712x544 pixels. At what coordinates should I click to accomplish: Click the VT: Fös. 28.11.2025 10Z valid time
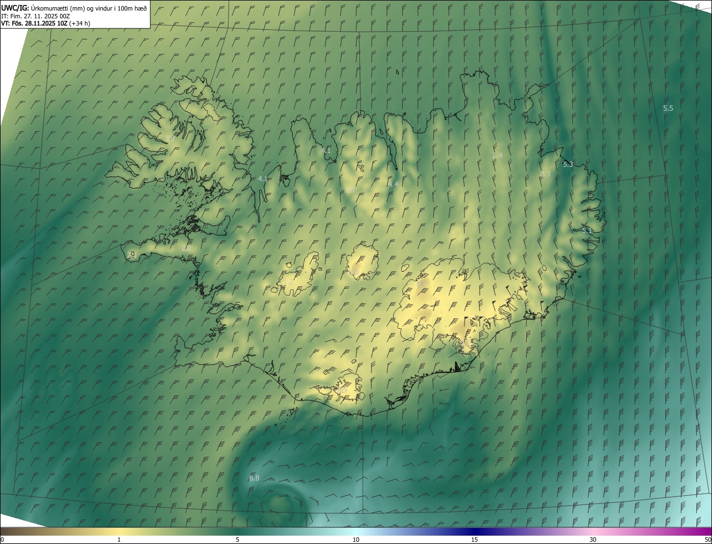(x=46, y=23)
